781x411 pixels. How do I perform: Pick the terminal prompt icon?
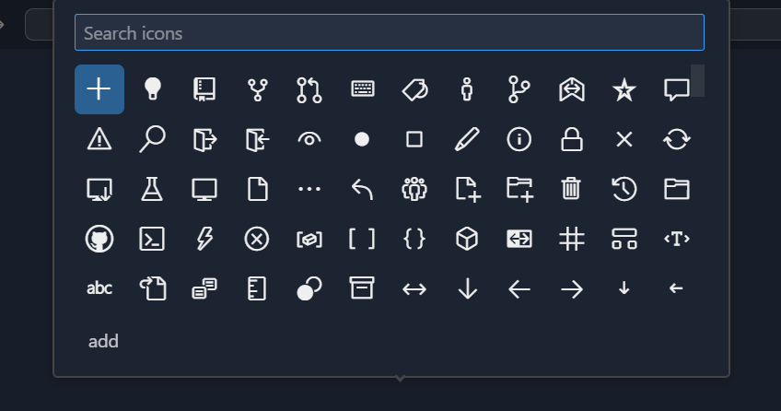(152, 239)
